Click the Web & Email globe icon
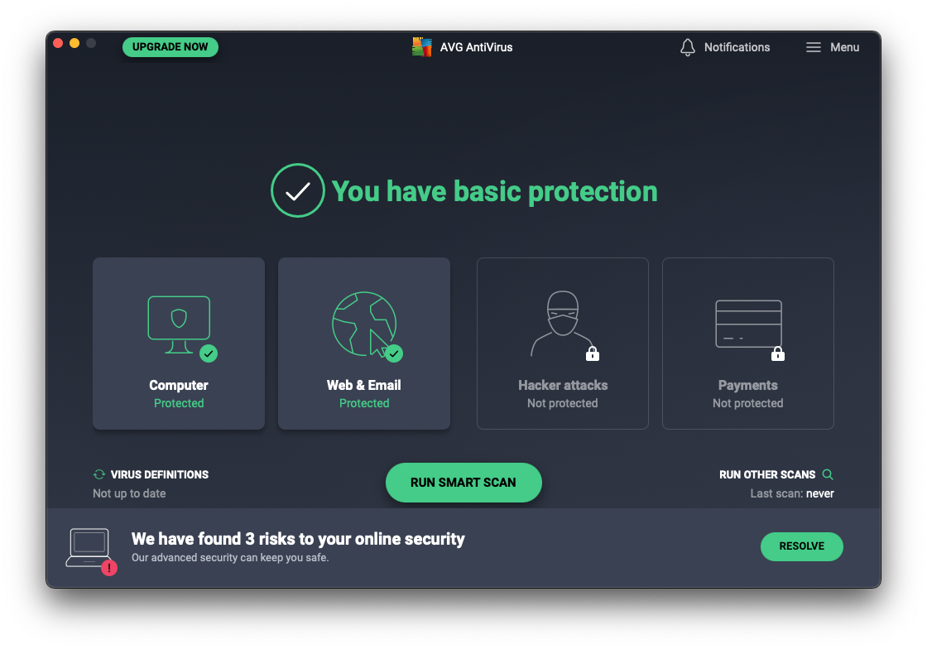Image resolution: width=927 pixels, height=649 pixels. tap(364, 323)
